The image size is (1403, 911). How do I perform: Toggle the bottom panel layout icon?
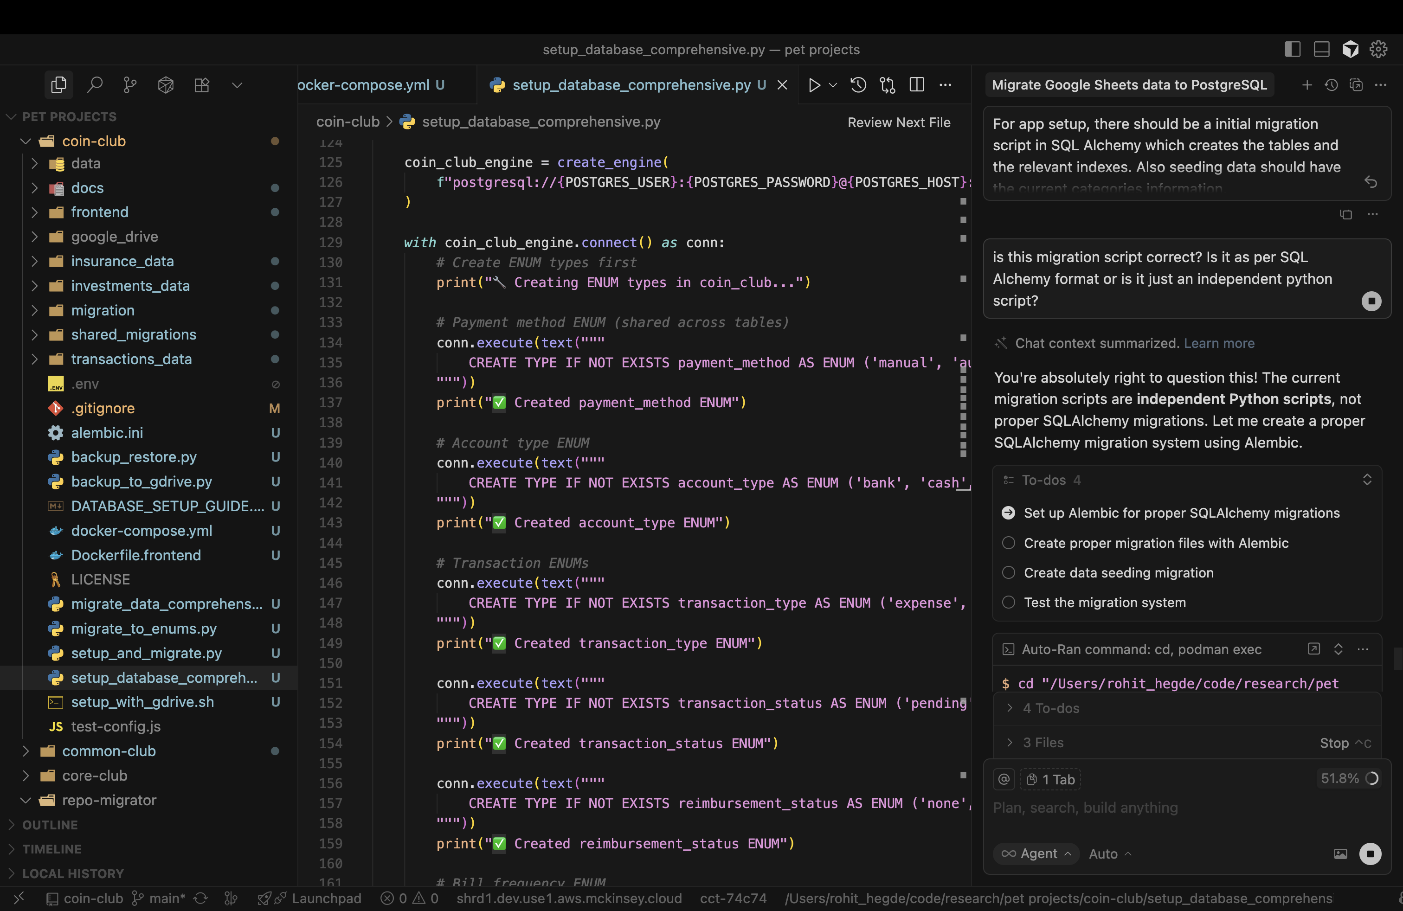coord(1321,50)
